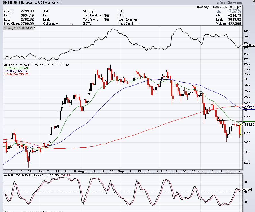255x212 pixels.
Task: Click the Oct label on date axis
Action: coord(160,171)
